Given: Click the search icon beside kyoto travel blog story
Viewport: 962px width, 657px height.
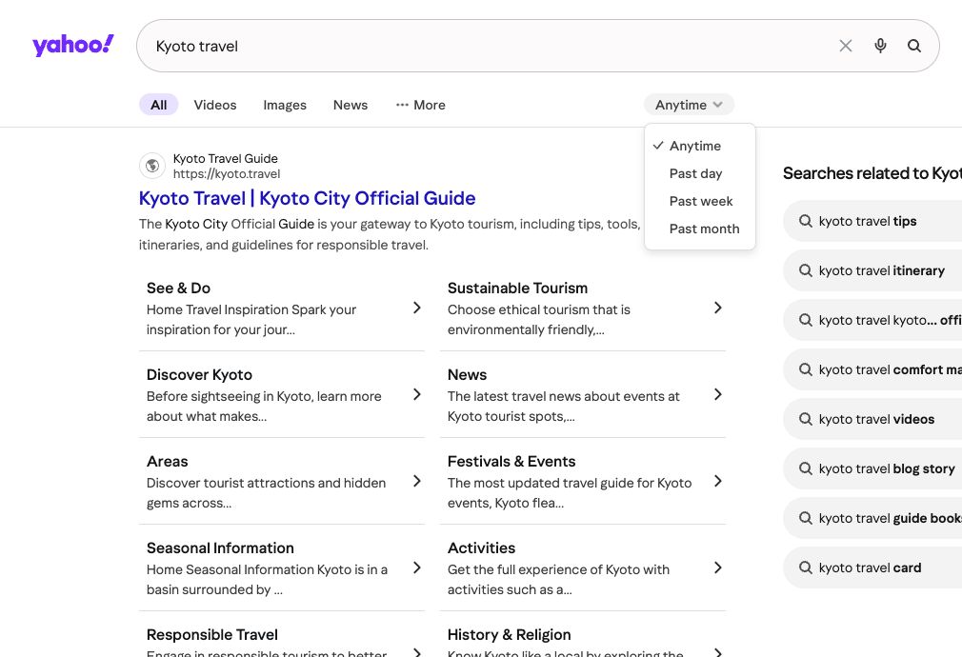Looking at the screenshot, I should pyautogui.click(x=806, y=468).
